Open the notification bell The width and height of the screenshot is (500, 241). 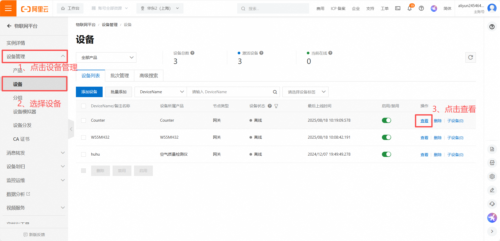point(409,8)
